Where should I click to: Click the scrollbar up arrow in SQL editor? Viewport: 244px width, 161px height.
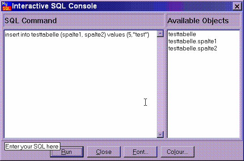tap(160, 34)
